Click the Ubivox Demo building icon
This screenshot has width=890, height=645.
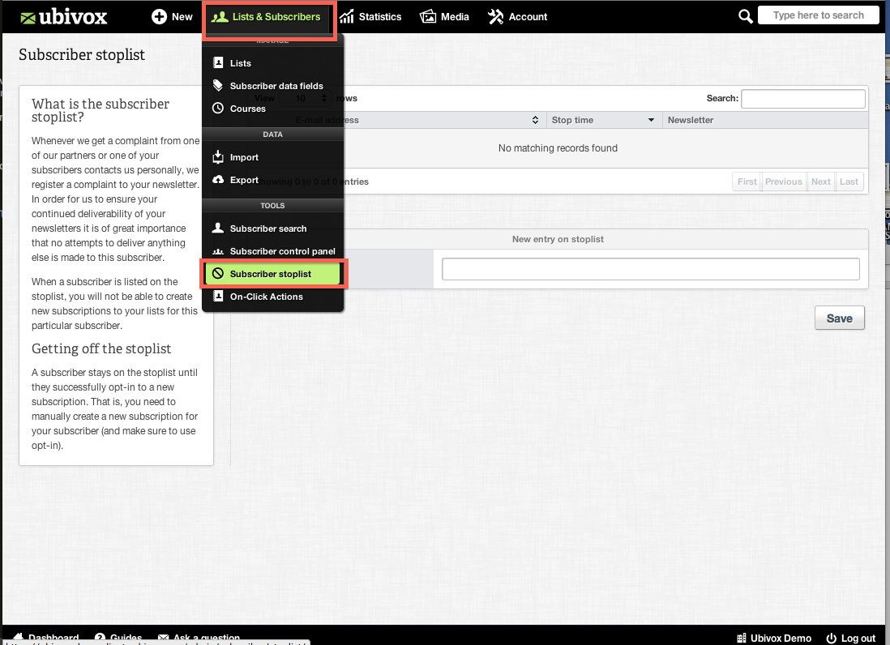pos(742,639)
